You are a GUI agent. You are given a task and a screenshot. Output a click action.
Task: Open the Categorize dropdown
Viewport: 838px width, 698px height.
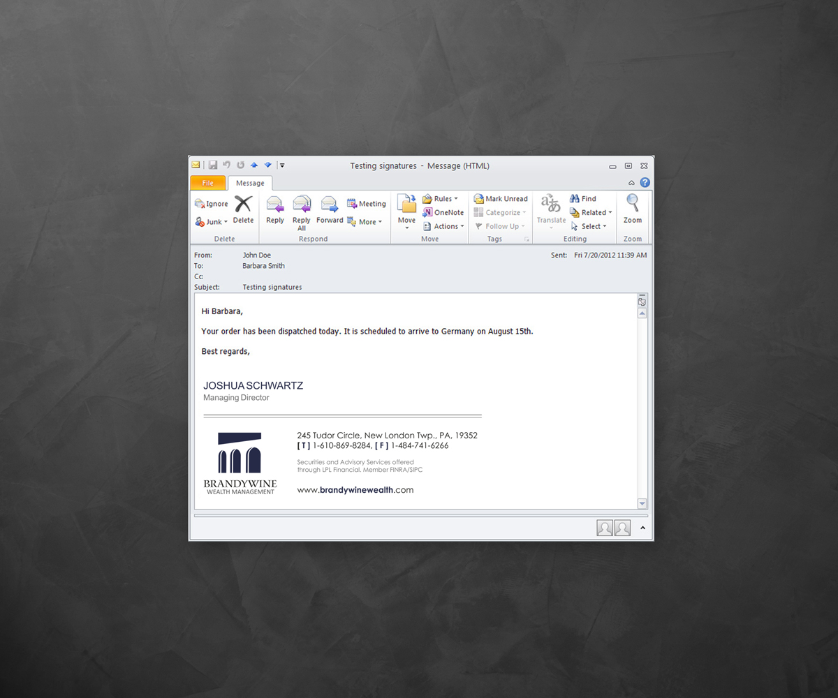(500, 213)
